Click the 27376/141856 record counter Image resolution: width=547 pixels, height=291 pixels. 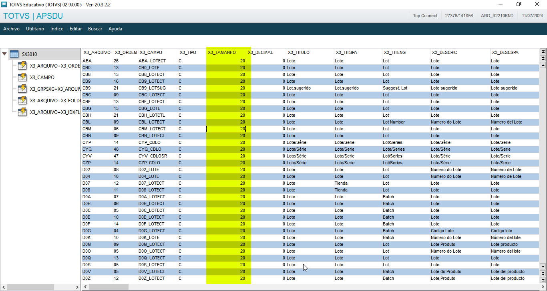[x=459, y=16]
